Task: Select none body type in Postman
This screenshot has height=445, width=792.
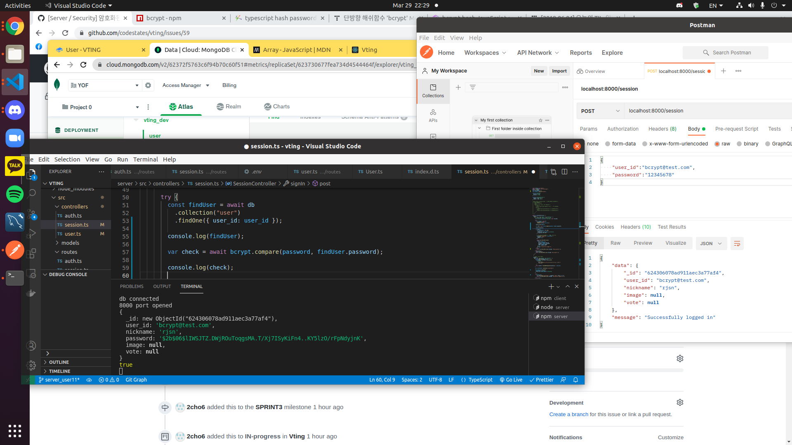Action: pos(592,144)
